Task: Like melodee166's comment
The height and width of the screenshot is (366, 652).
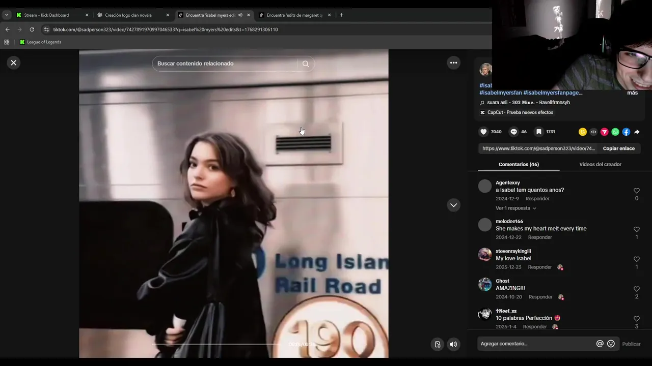Action: point(636,229)
